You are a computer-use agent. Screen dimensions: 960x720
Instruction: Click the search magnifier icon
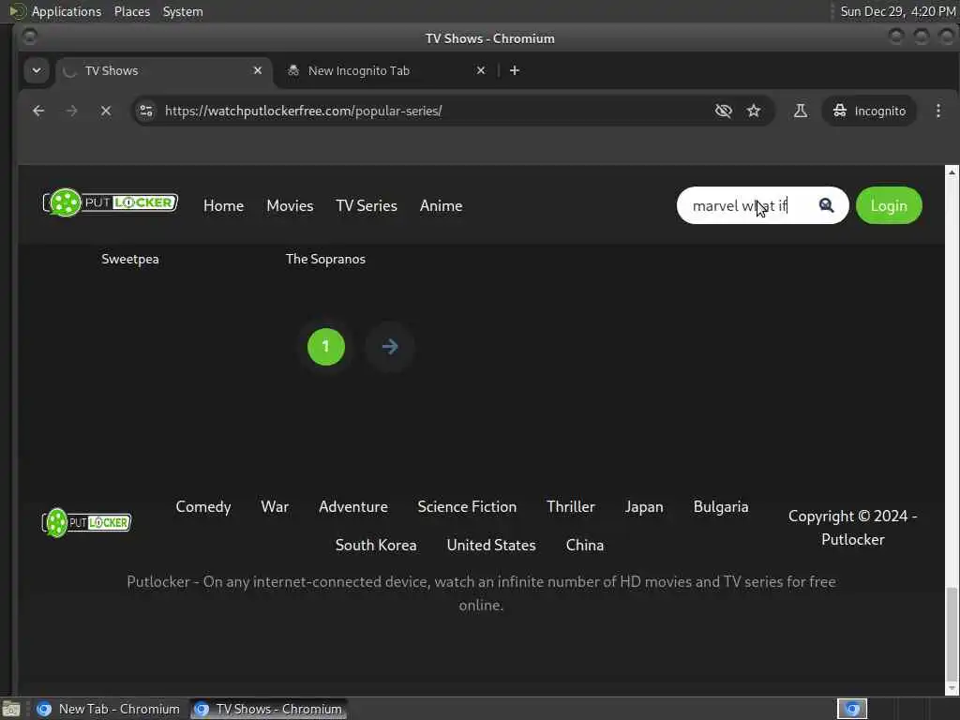pos(826,205)
